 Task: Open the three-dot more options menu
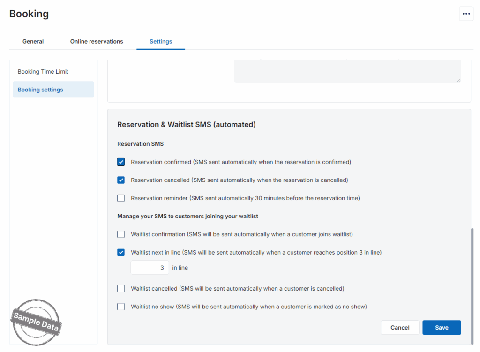pos(466,14)
